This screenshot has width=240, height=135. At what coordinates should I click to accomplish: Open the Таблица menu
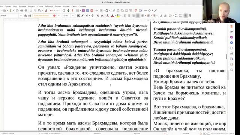(x=49, y=6)
